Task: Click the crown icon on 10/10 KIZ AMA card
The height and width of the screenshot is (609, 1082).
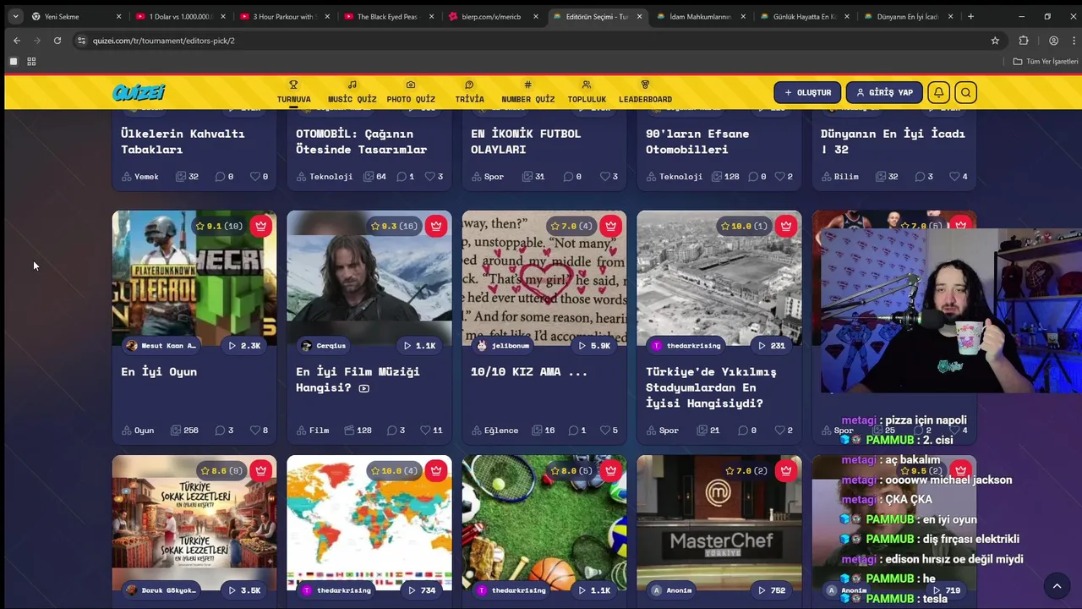Action: pyautogui.click(x=610, y=226)
